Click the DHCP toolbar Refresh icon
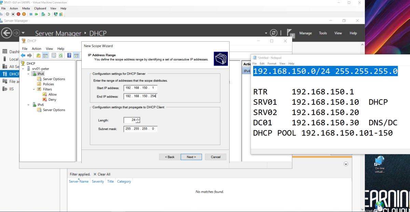 click(x=60, y=56)
